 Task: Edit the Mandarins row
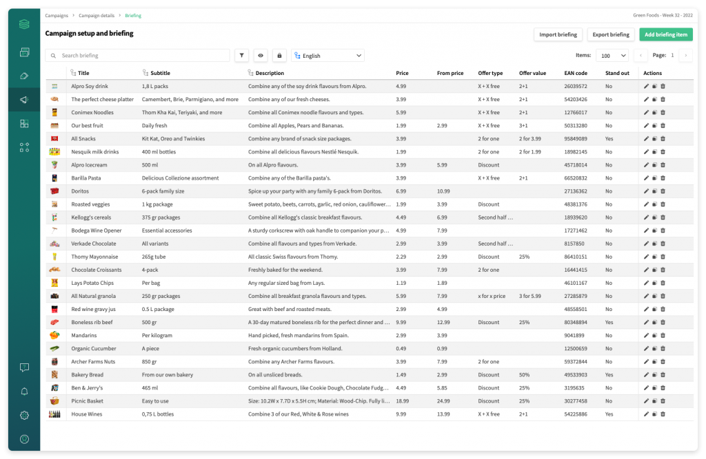pyautogui.click(x=646, y=335)
